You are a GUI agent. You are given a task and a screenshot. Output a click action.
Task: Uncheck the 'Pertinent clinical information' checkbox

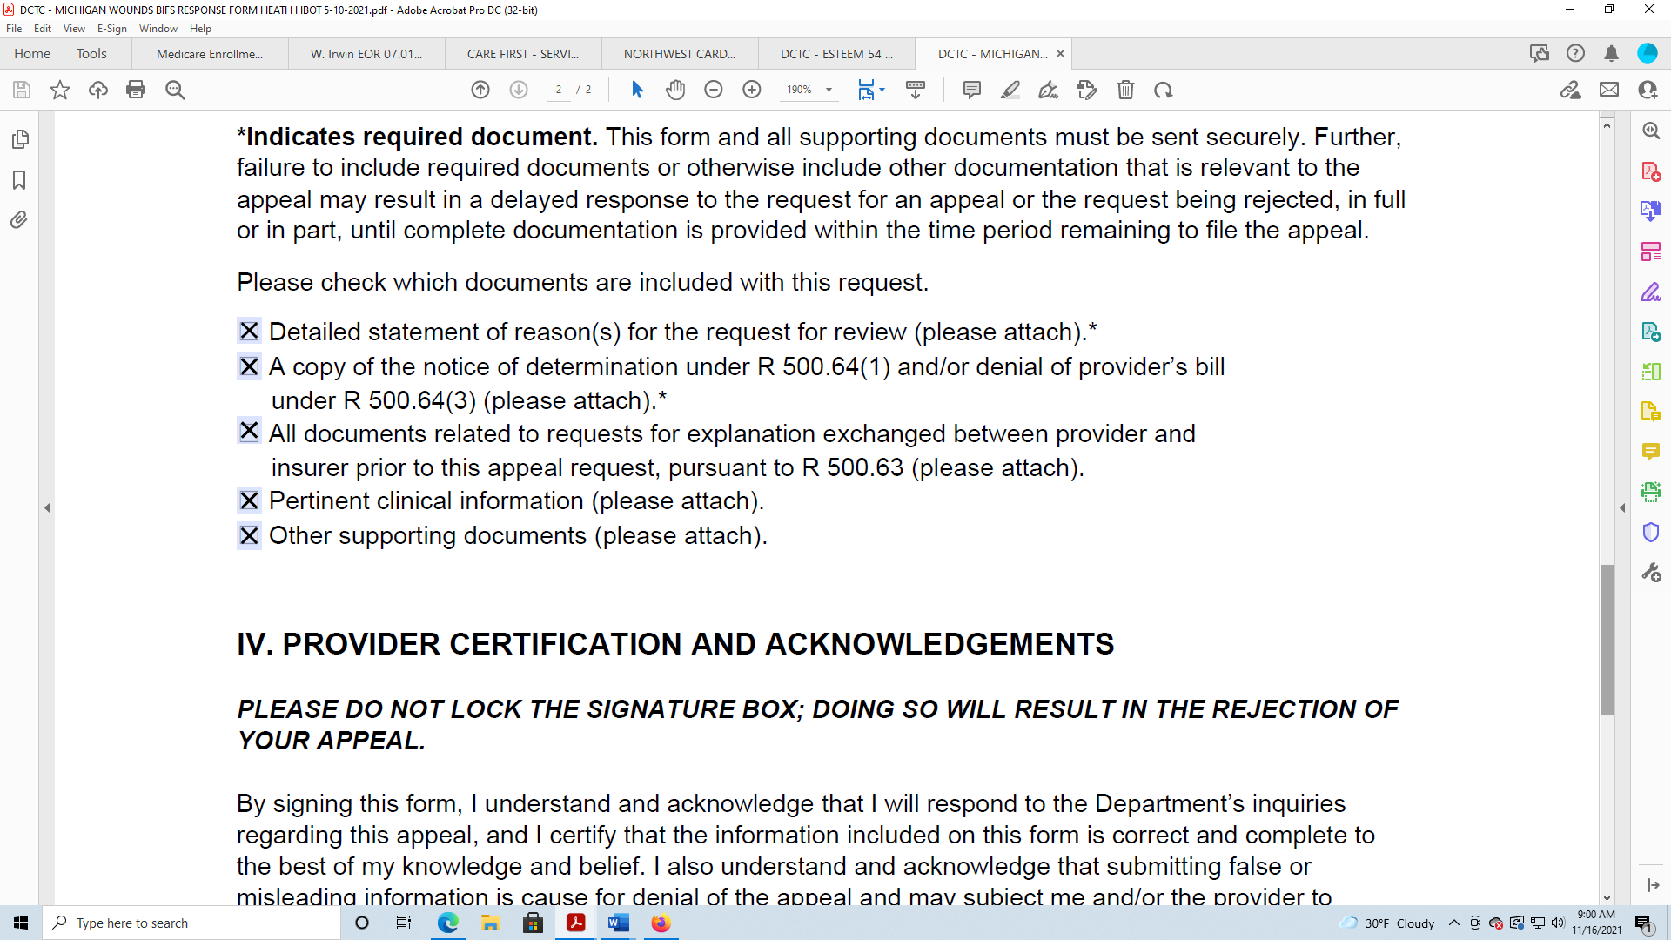248,500
